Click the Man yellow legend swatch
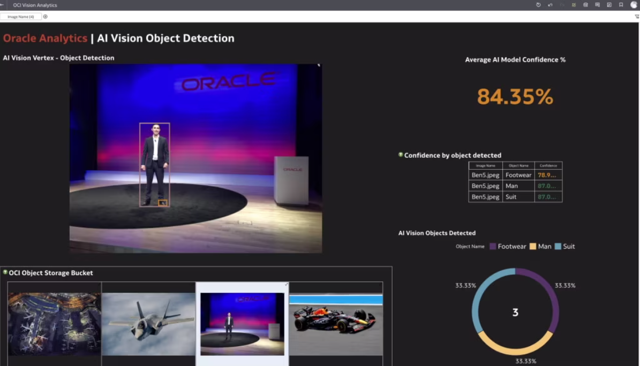 tap(533, 247)
